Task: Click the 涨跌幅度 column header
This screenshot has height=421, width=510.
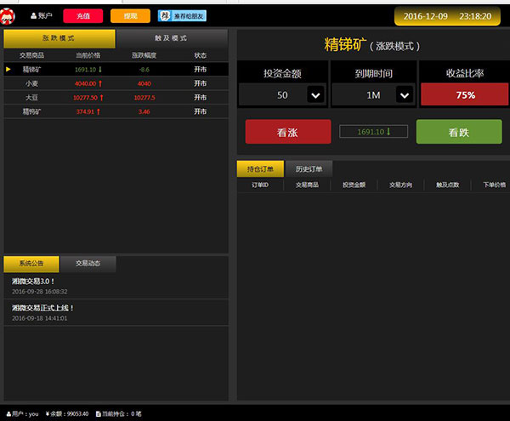Action: point(144,55)
